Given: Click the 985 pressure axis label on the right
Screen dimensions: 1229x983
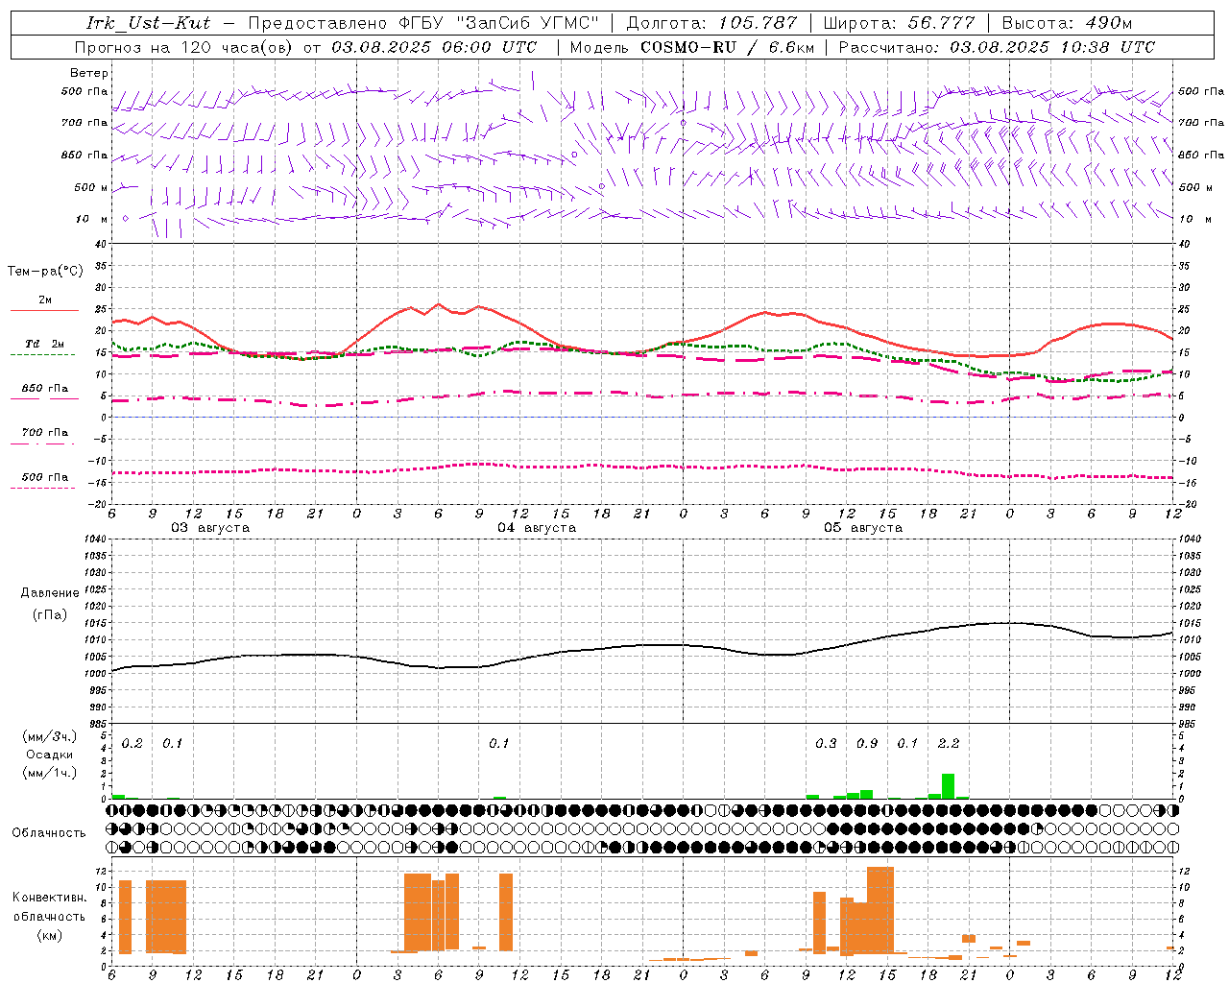Looking at the screenshot, I should click(1189, 724).
